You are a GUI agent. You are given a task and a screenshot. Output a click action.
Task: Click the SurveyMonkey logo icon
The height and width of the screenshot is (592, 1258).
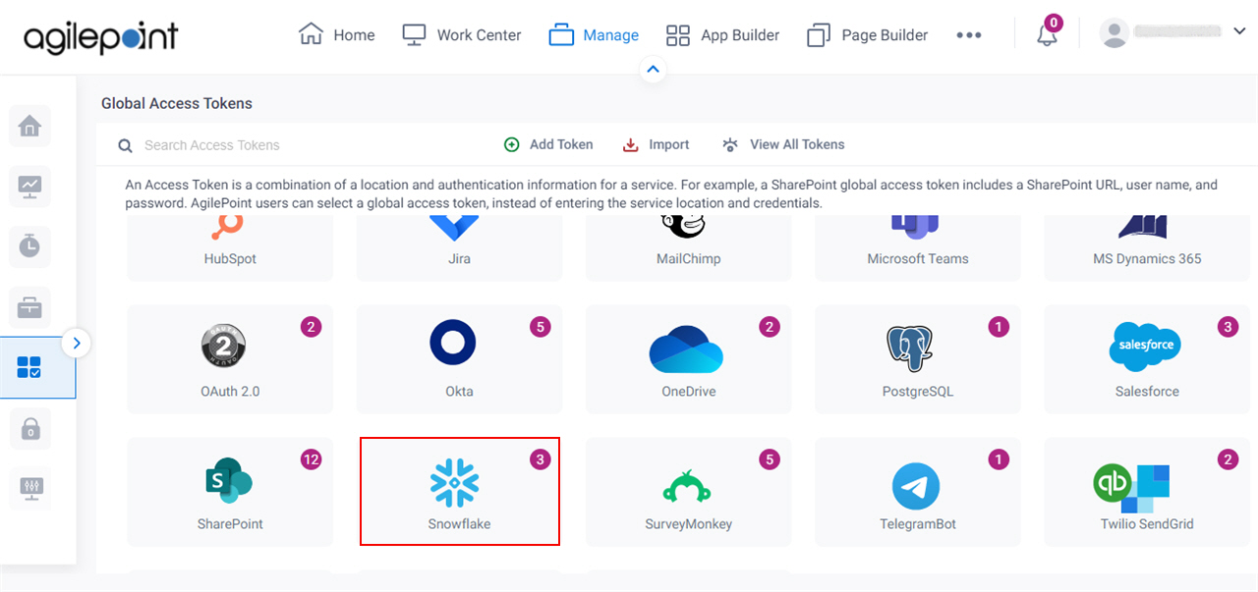pyautogui.click(x=688, y=486)
